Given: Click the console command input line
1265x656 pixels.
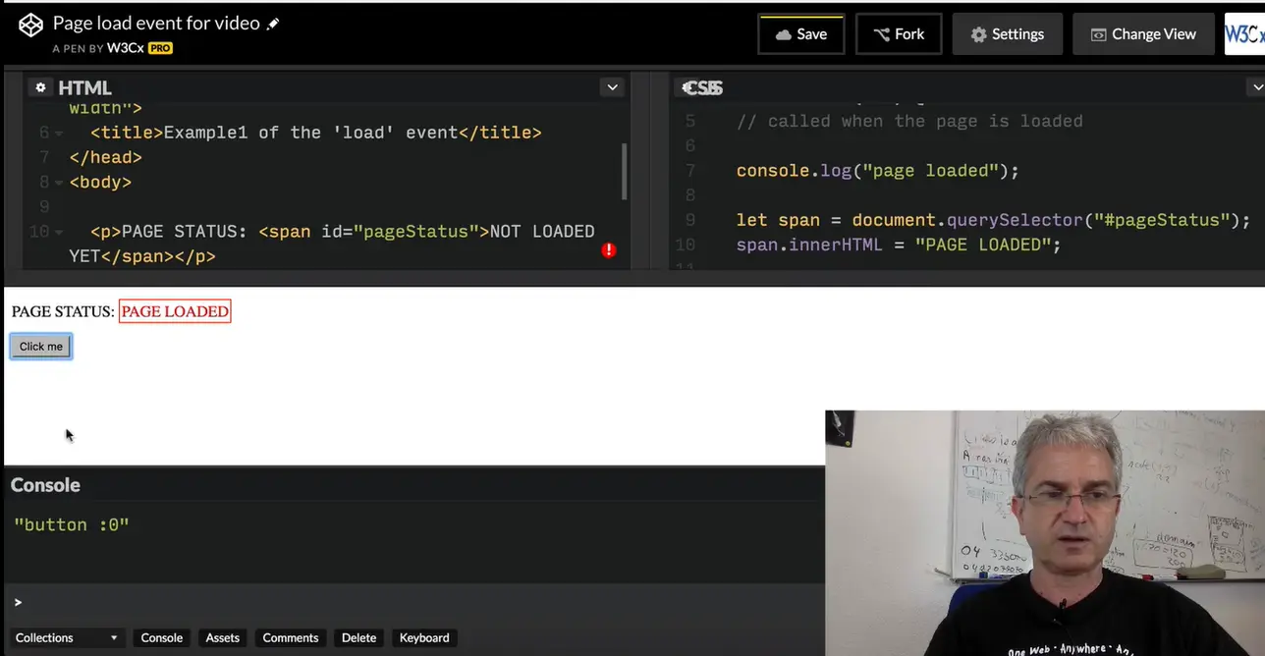Looking at the screenshot, I should click(x=412, y=602).
